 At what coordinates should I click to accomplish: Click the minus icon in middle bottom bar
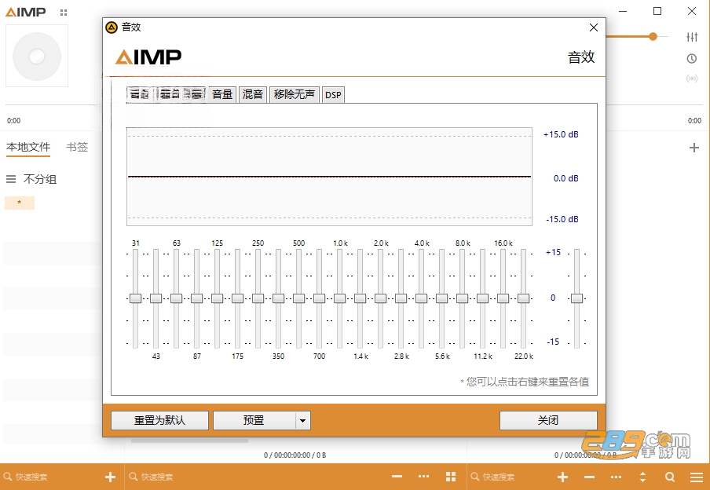coord(397,477)
